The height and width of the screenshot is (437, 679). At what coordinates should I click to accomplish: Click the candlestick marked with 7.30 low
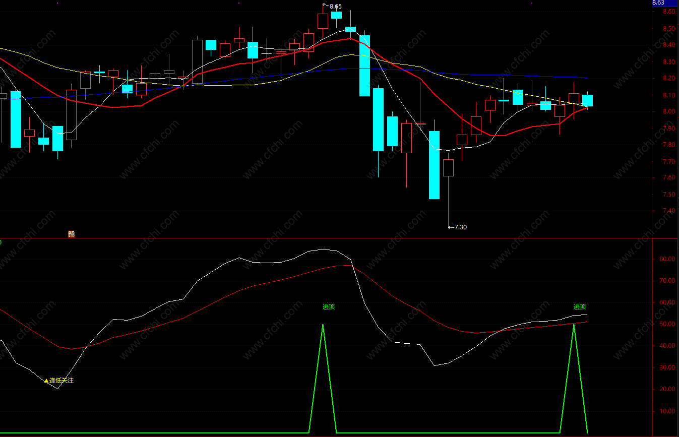(448, 168)
